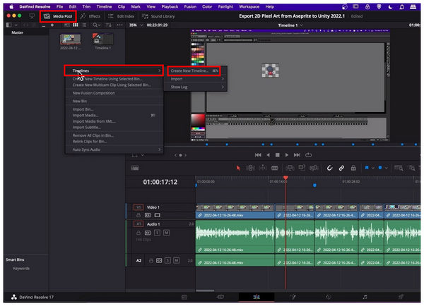The height and width of the screenshot is (306, 424).
Task: Switch to the Fairlight page music-note tab
Action: pos(365,297)
